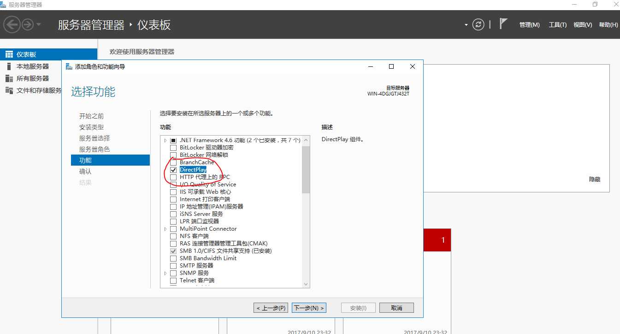Image resolution: width=620 pixels, height=334 pixels.
Task: Open dropdown arrow beside refresh icon
Action: (466, 25)
